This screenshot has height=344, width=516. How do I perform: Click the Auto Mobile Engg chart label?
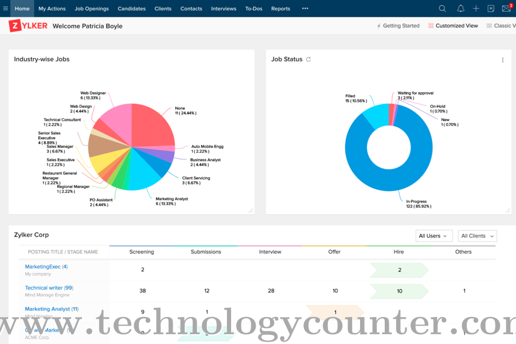pyautogui.click(x=208, y=149)
